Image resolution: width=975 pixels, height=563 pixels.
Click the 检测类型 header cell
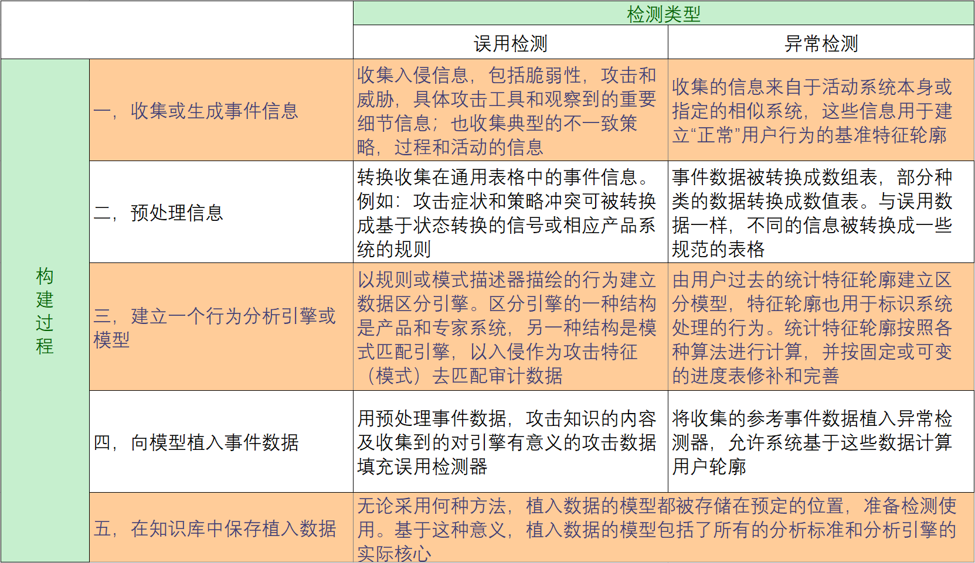click(664, 13)
